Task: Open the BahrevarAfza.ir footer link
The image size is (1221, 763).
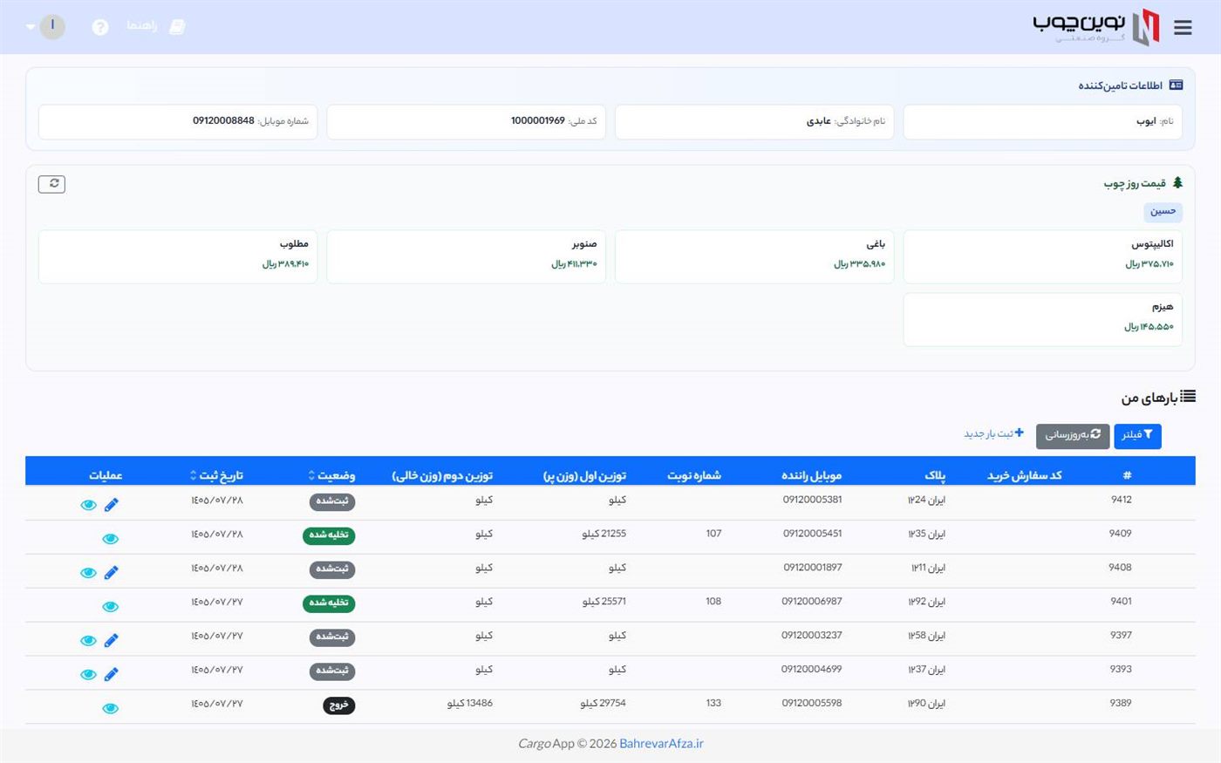Action: (661, 744)
